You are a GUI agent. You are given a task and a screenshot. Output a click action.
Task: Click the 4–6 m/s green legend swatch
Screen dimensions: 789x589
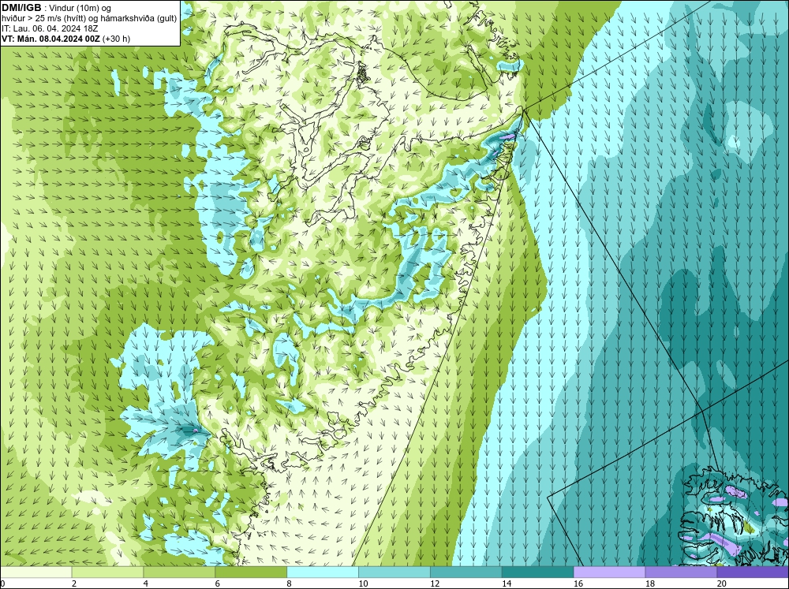point(179,572)
